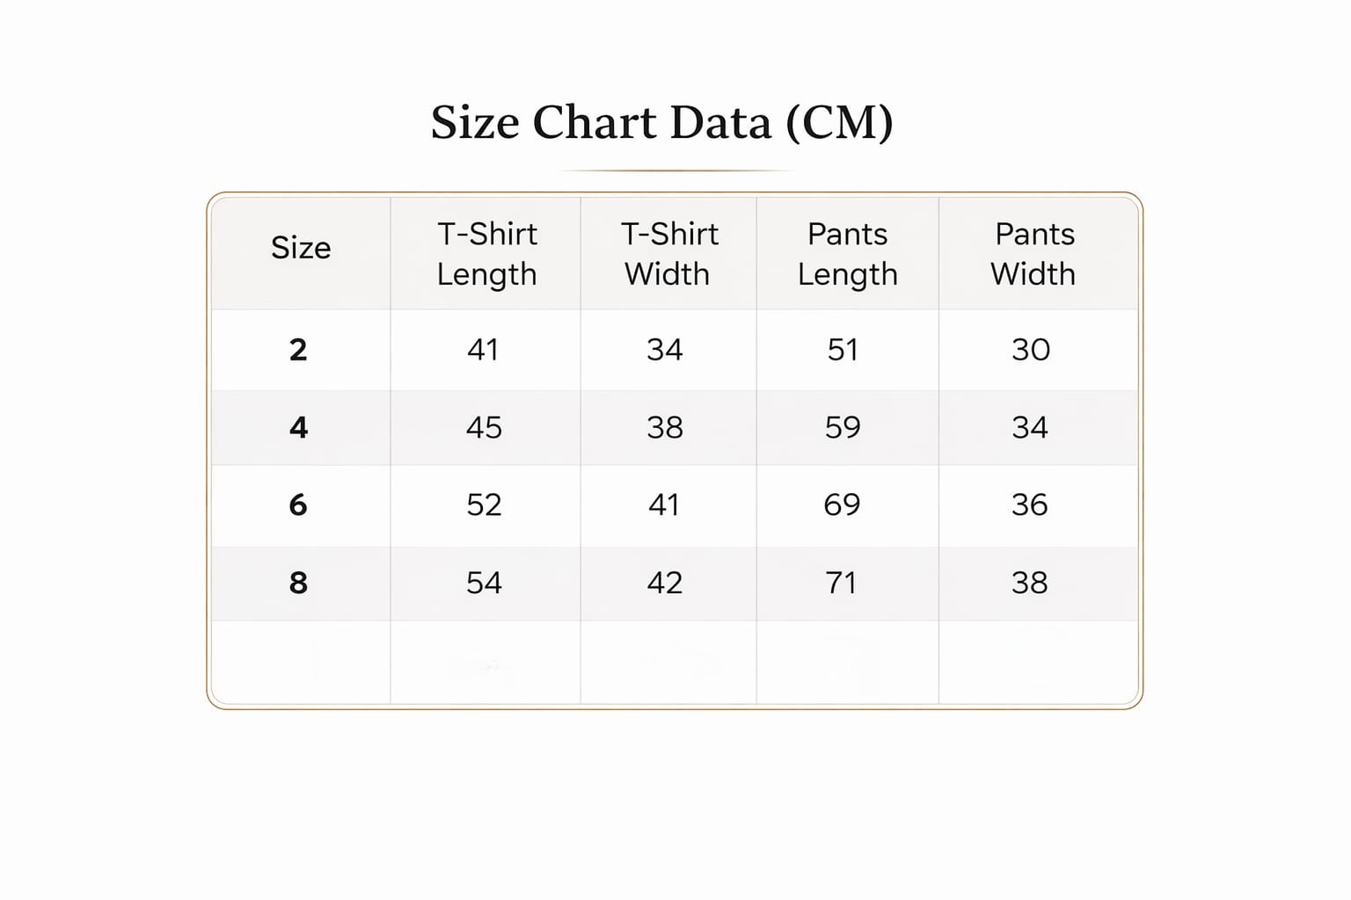Click the T-Shirt Length column header
1351x900 pixels.
tap(486, 254)
